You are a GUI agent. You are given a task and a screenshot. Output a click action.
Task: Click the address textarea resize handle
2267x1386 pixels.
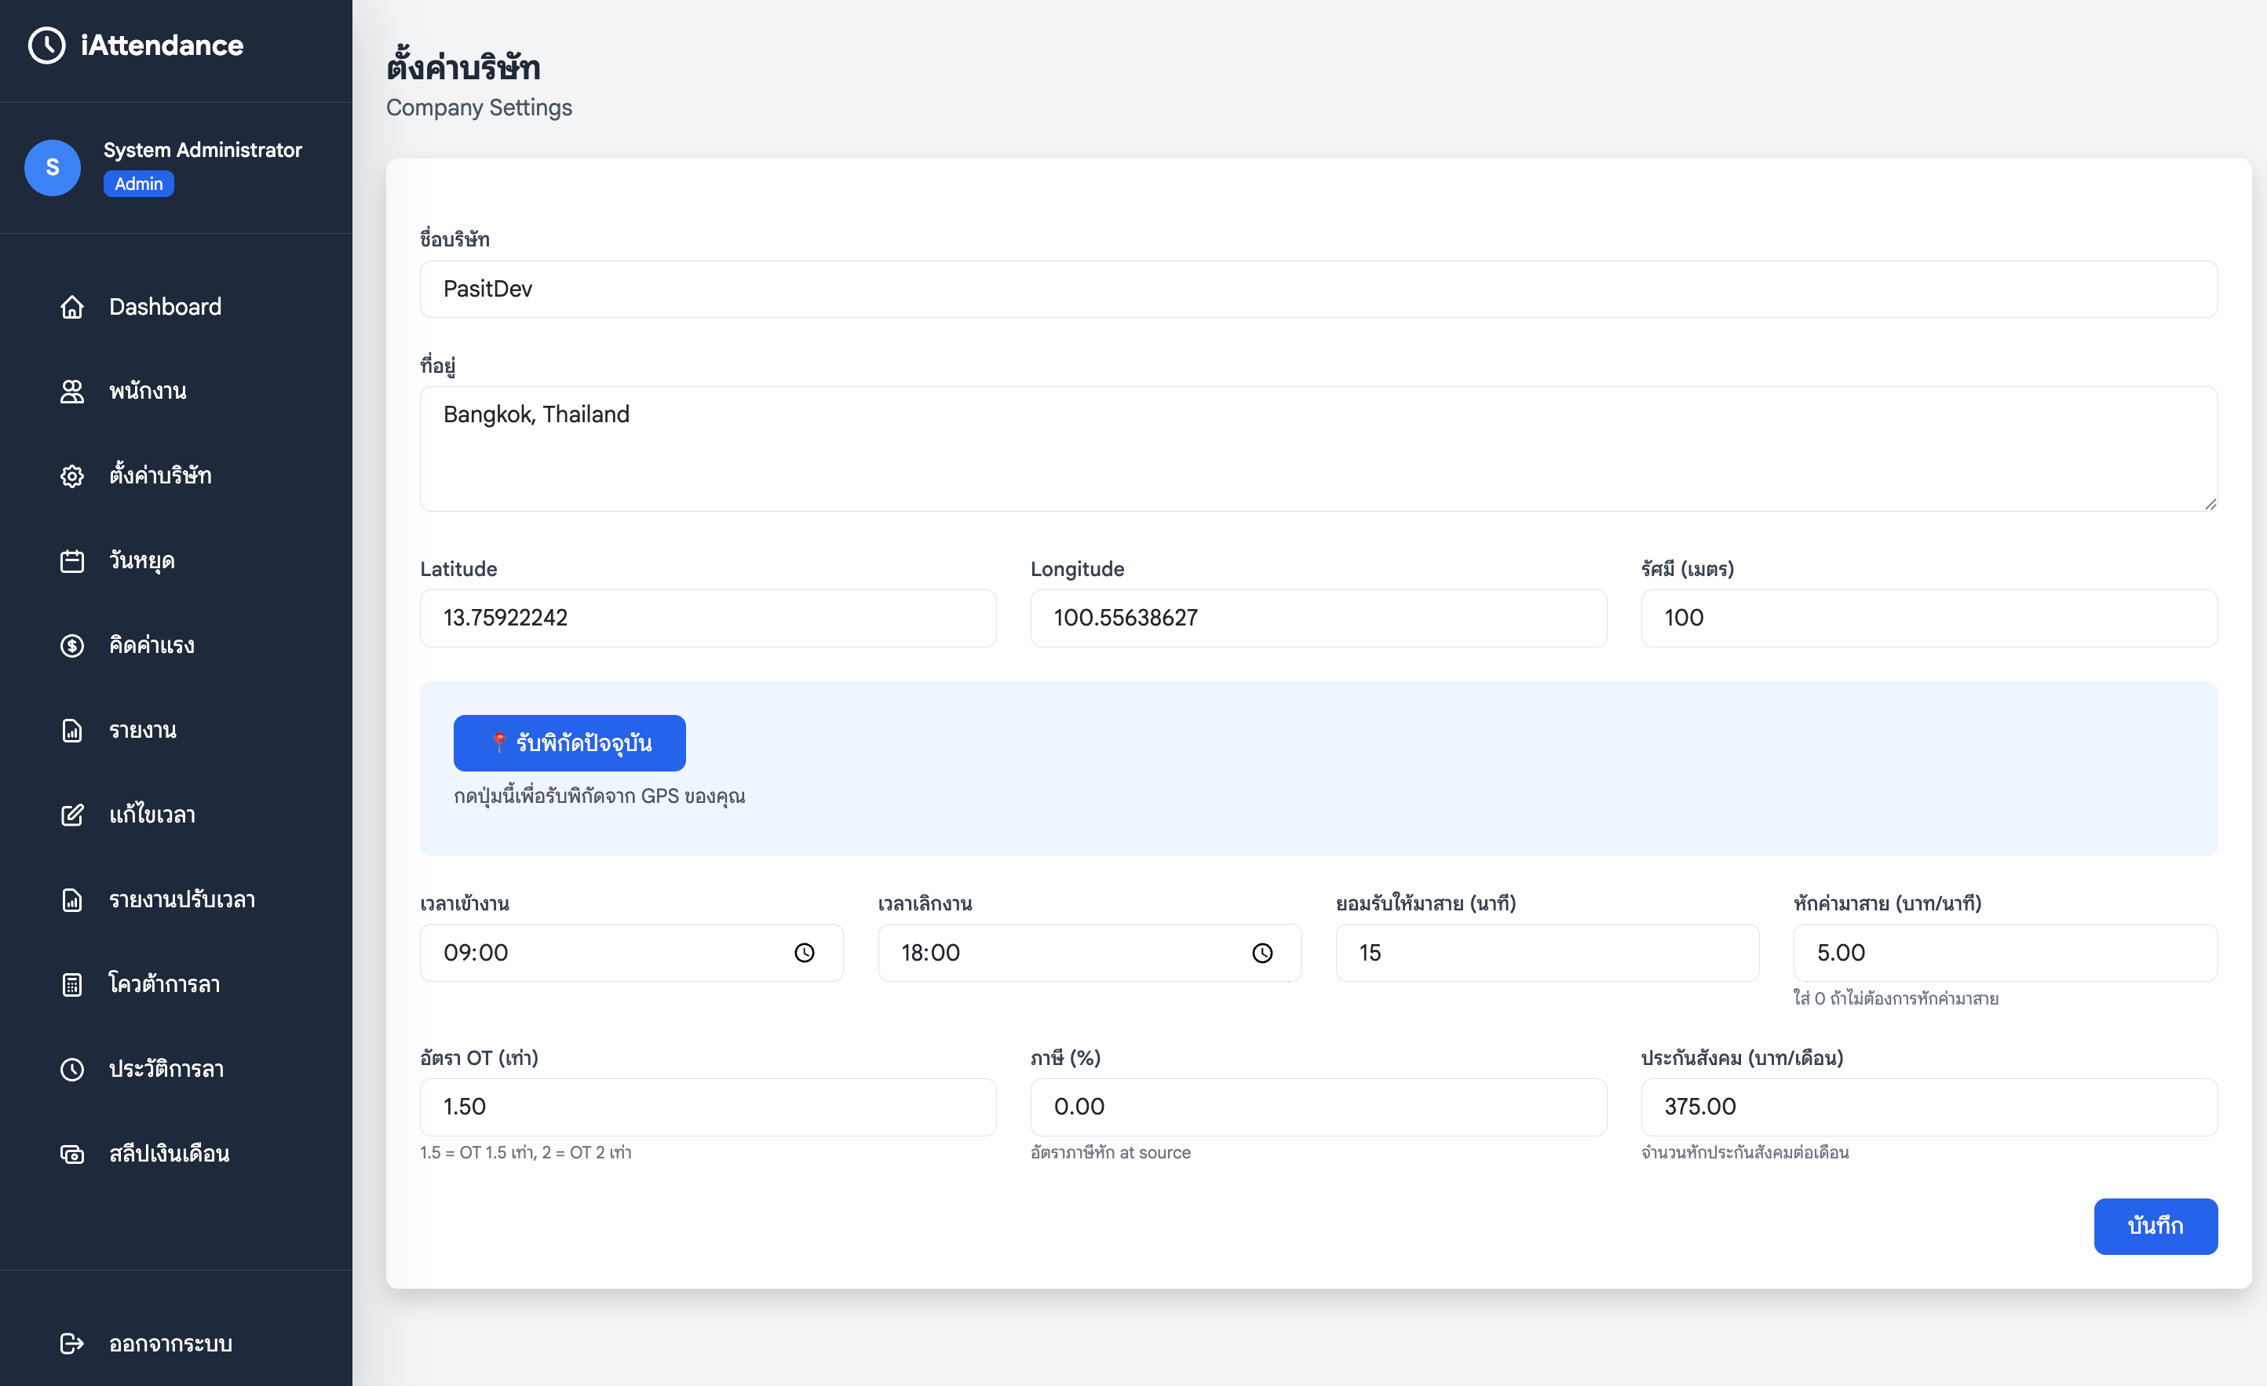(2210, 504)
